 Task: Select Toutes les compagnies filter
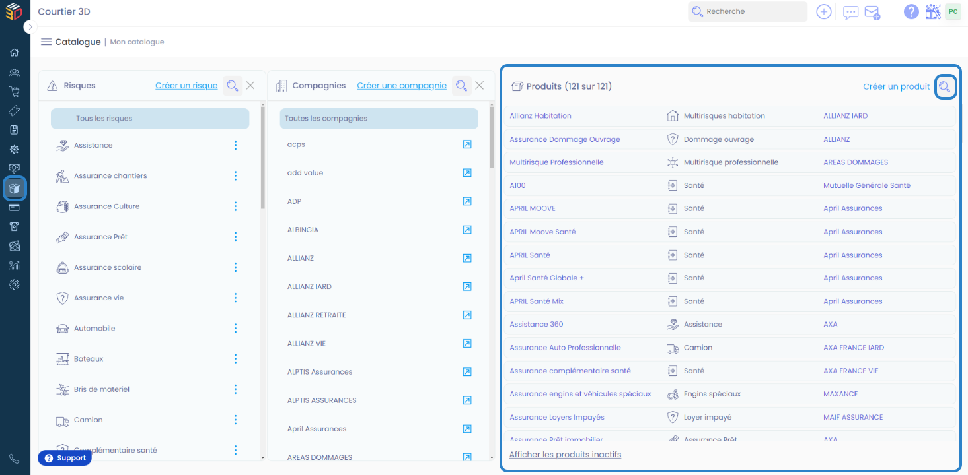379,119
